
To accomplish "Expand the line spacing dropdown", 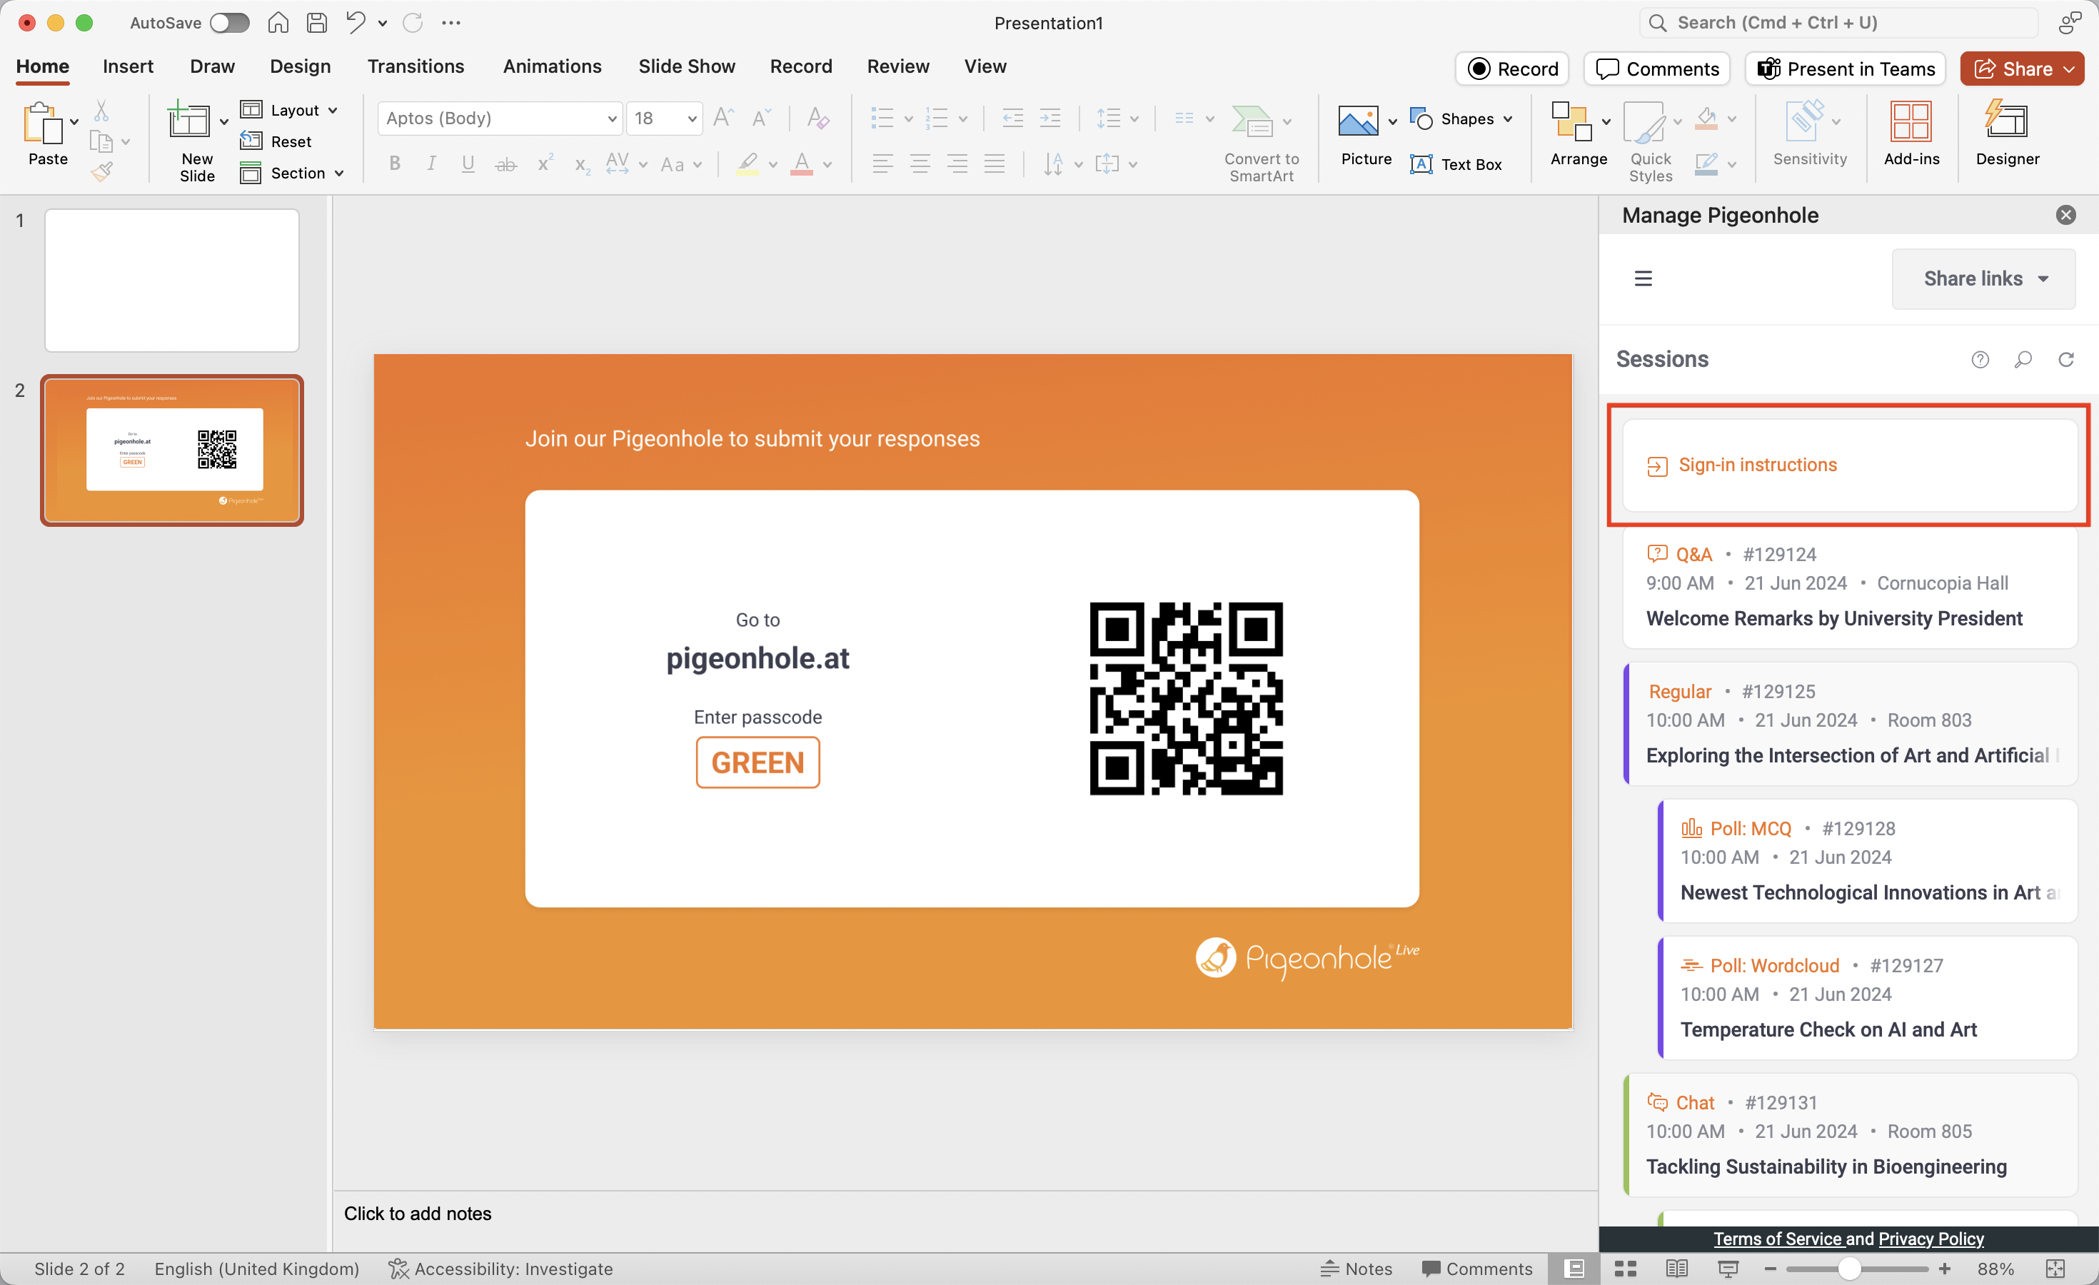I will coord(1134,119).
